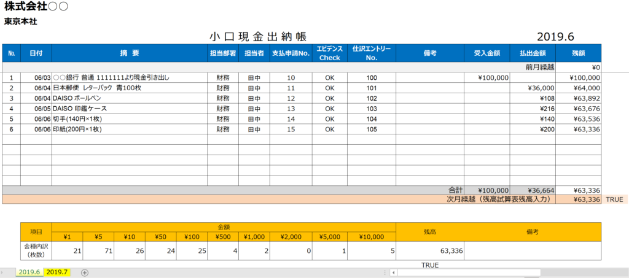
Task: Select the 2019.6 period cell at top right
Action: tap(555, 37)
